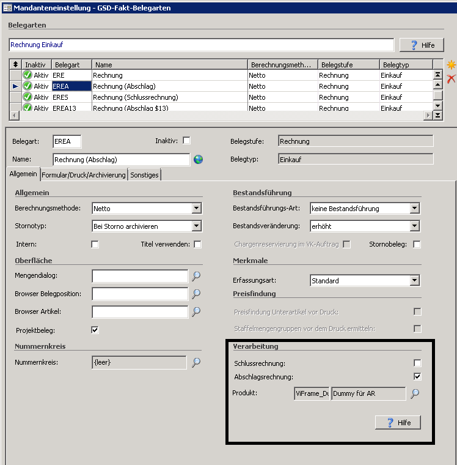Uncheck the Projektbeleg checkbox

(95, 330)
